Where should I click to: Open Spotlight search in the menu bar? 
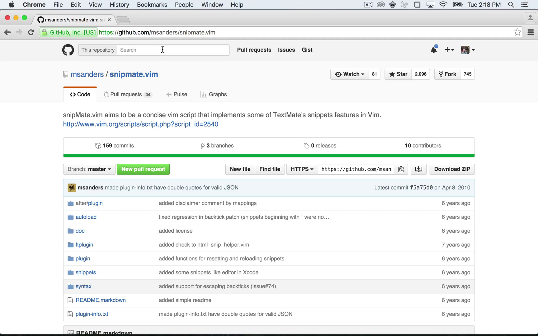tap(511, 5)
